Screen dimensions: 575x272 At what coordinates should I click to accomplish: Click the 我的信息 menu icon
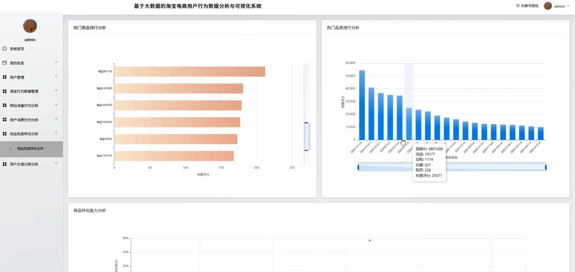click(5, 63)
